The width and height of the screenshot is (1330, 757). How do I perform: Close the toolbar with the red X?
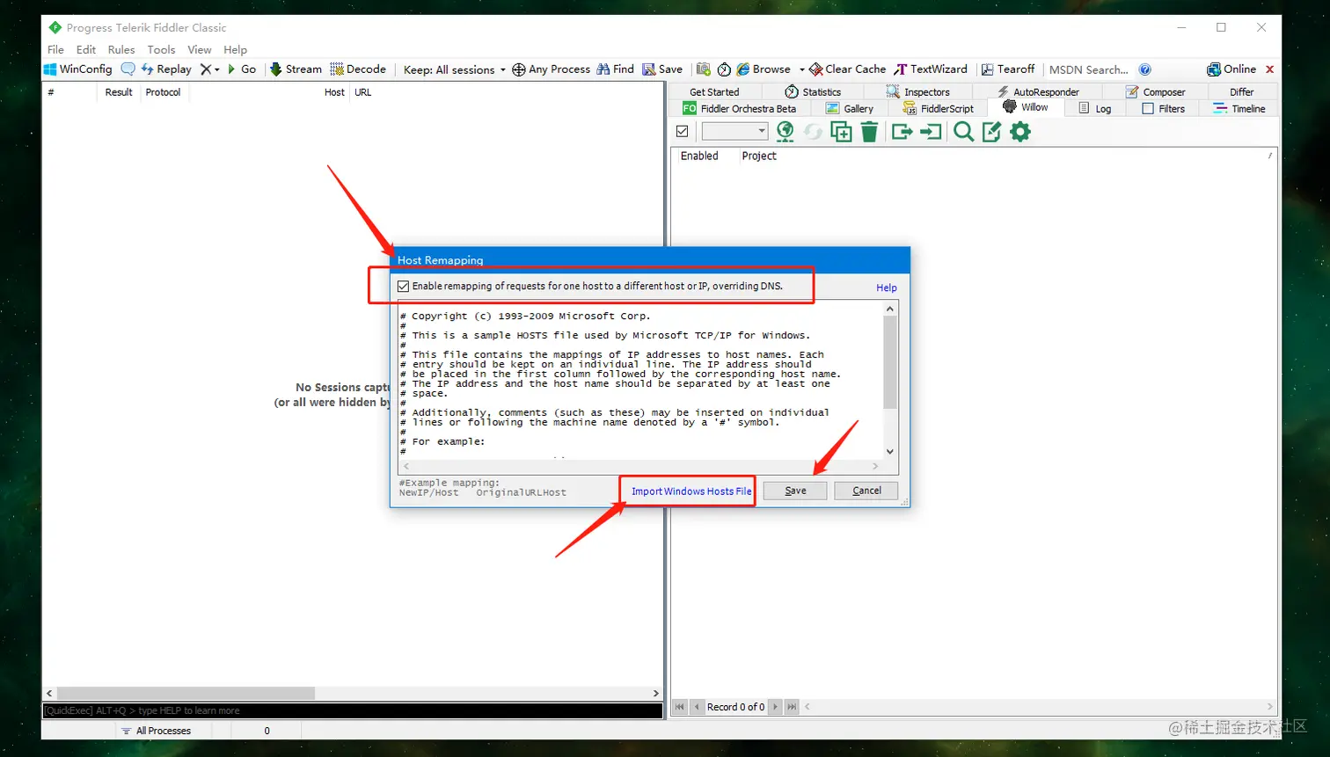tap(1269, 69)
